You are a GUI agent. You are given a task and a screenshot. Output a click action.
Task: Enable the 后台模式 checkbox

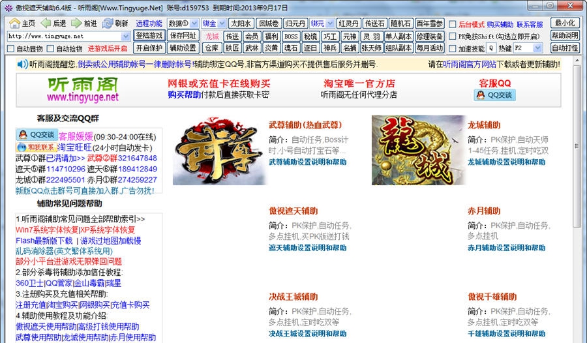click(x=452, y=24)
